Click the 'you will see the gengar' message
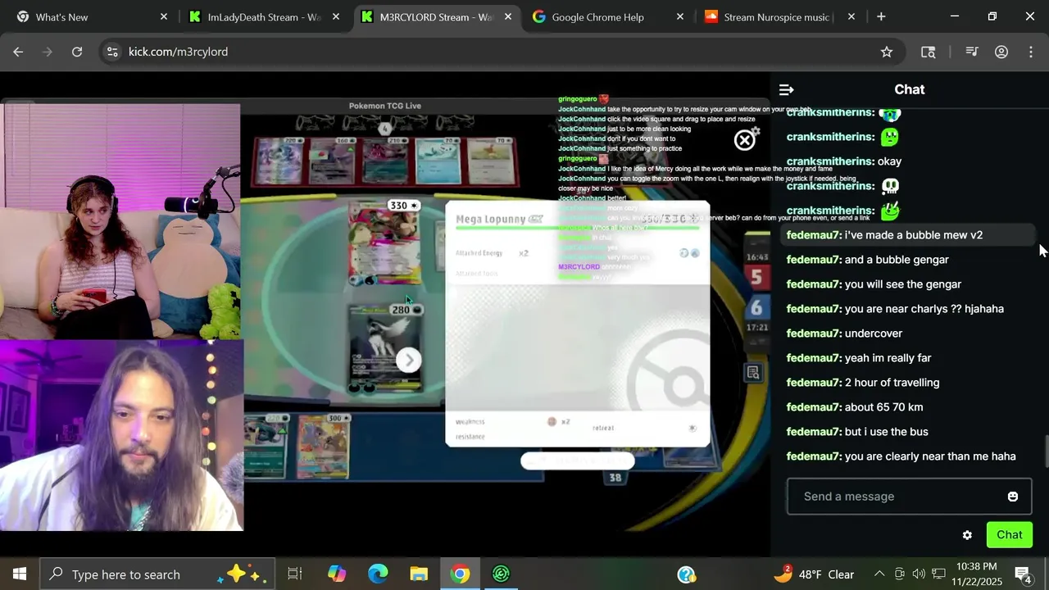The image size is (1049, 590). coord(902,284)
